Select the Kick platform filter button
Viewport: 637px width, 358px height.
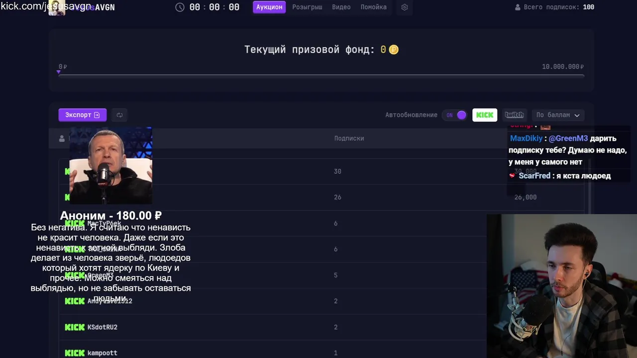point(484,115)
